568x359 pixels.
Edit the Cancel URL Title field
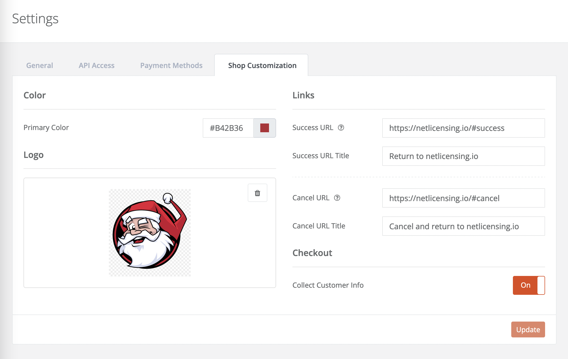tap(463, 226)
